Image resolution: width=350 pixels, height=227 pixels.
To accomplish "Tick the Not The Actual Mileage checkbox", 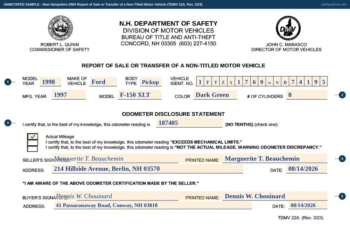I will point(32,149).
